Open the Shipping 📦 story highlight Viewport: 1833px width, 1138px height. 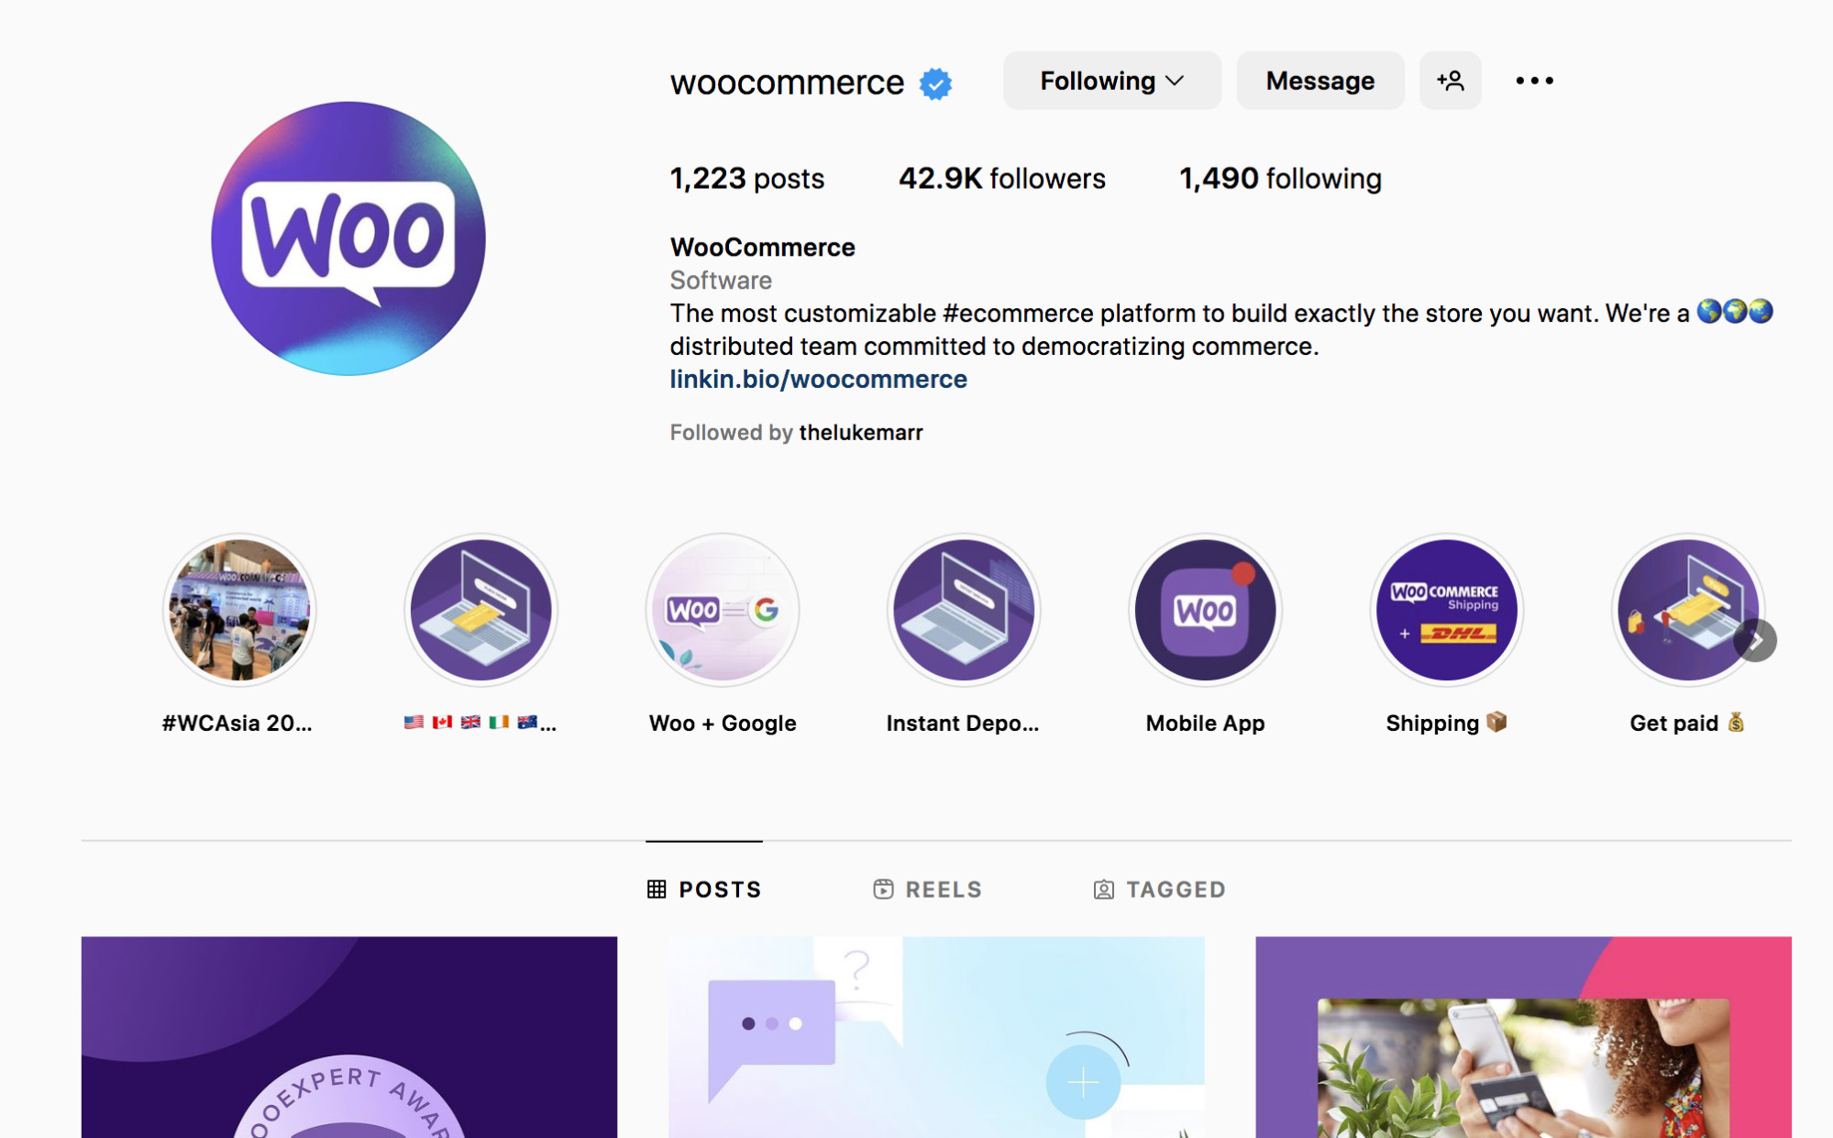tap(1445, 611)
